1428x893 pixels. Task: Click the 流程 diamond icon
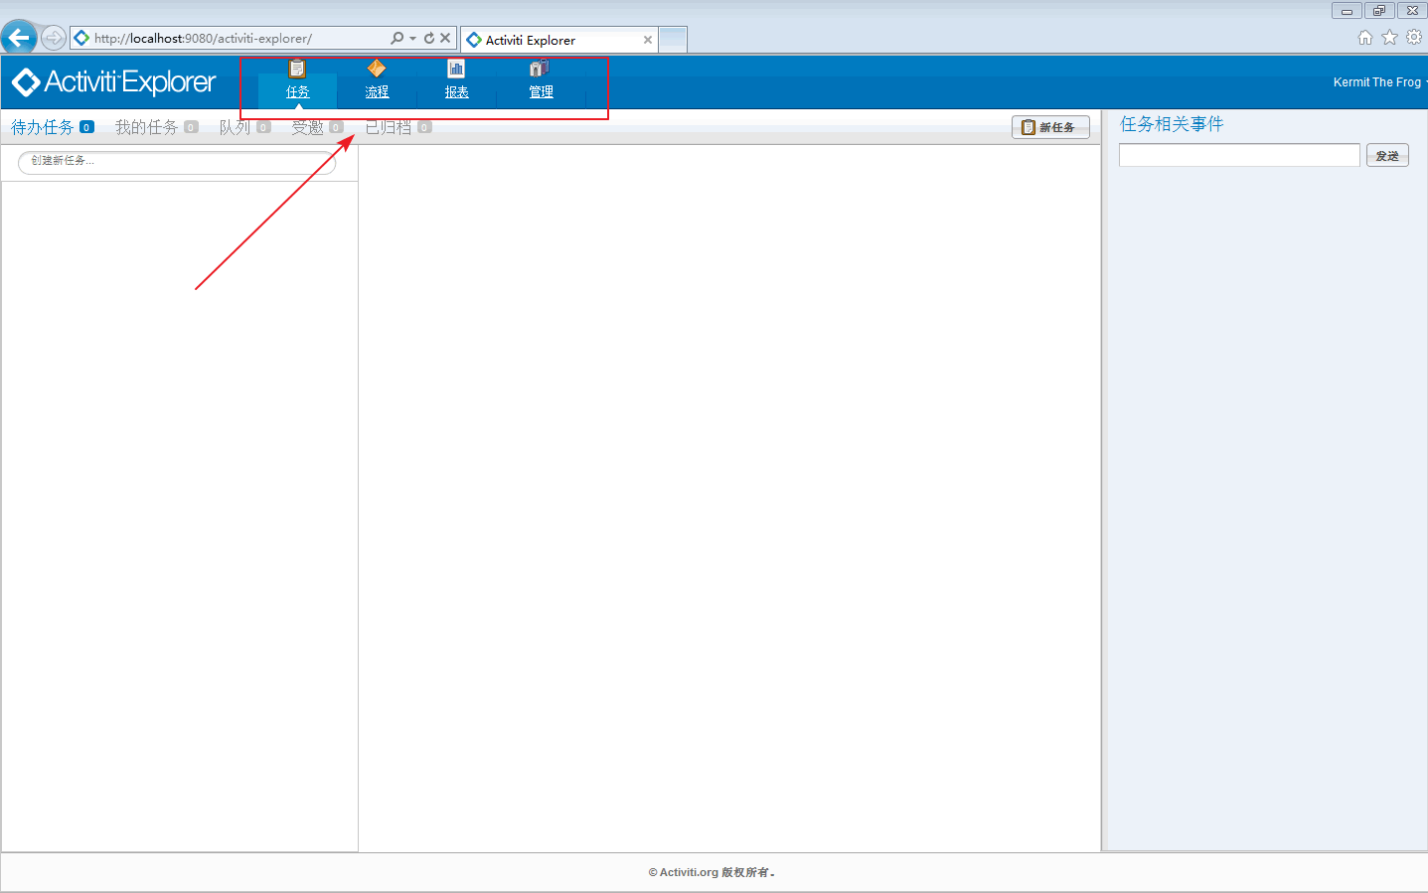377,69
